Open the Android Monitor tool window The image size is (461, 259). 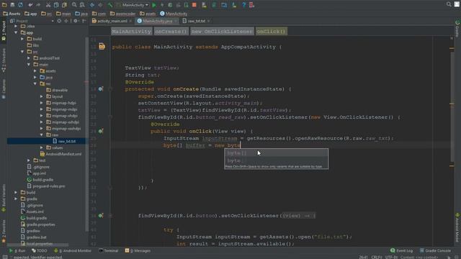73,250
